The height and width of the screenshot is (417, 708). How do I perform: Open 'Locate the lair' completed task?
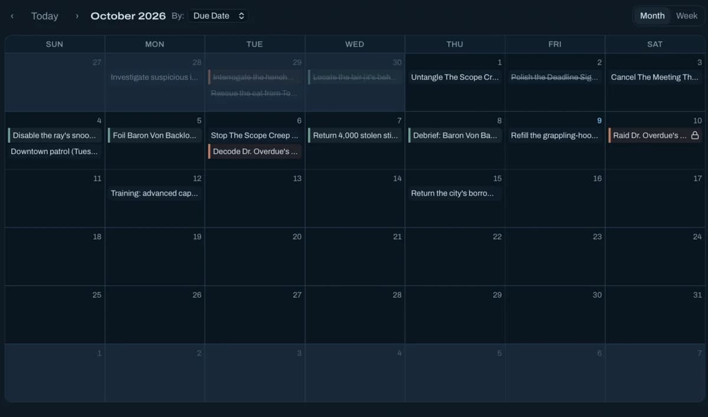click(x=355, y=77)
